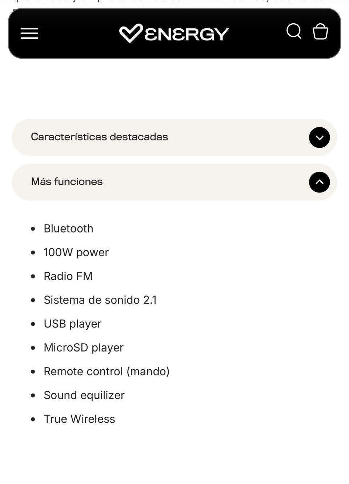Click the True Wireless list item
The image size is (349, 484).
coord(79,419)
